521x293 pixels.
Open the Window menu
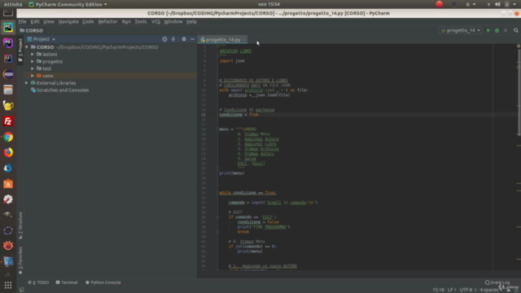click(x=173, y=22)
